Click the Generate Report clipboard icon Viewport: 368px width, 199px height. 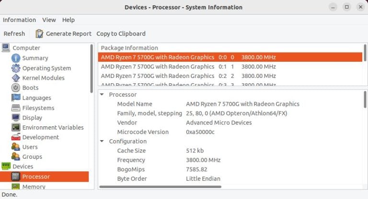click(39, 34)
